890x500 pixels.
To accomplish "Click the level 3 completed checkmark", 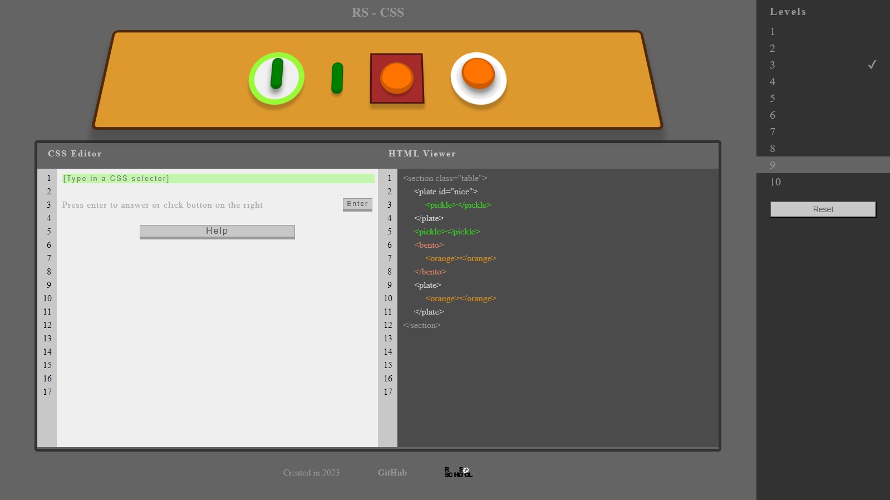I will click(872, 65).
